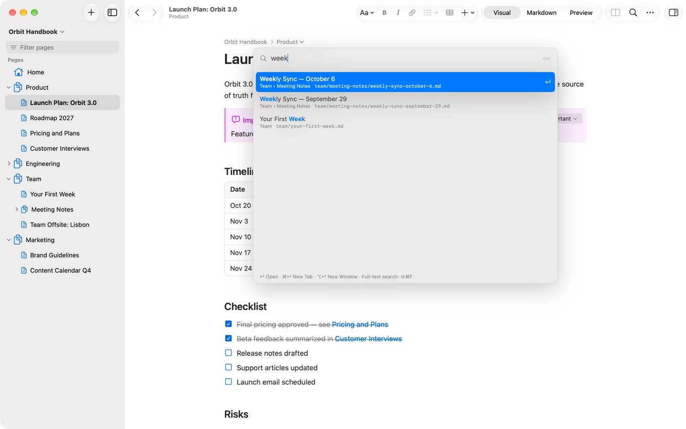This screenshot has width=686, height=429.
Task: Check Launch email scheduled
Action: 228,382
